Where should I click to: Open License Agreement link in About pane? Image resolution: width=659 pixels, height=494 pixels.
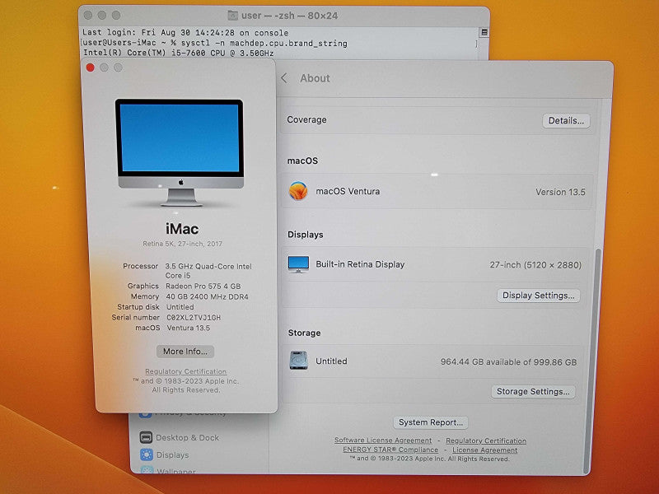[484, 450]
